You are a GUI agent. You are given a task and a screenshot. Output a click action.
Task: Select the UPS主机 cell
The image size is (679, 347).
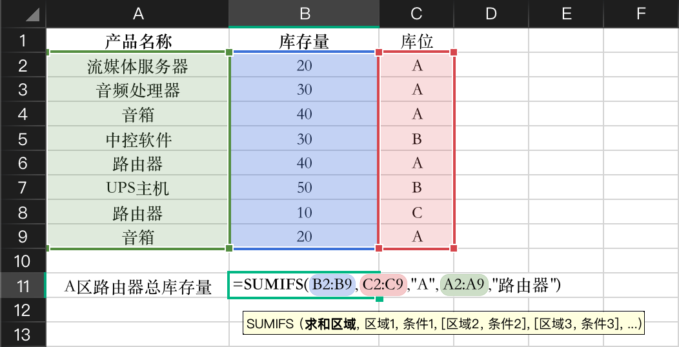coord(137,188)
